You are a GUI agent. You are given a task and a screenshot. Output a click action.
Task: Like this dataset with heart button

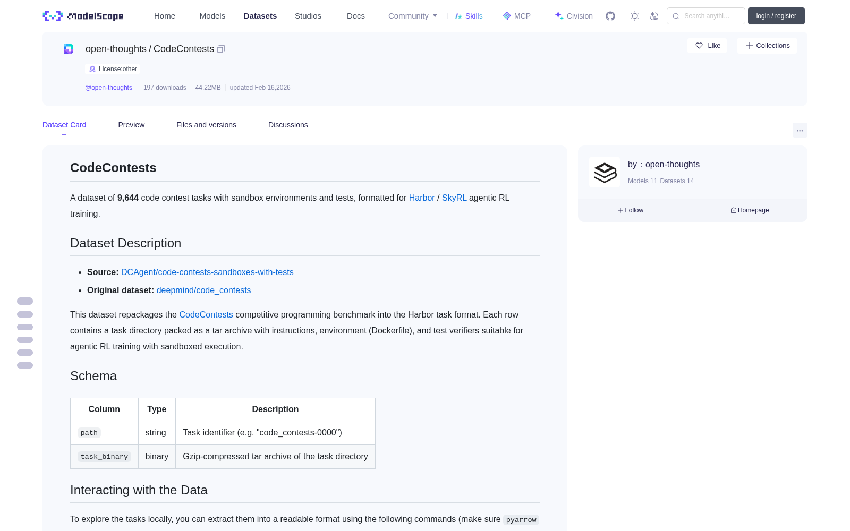pos(707,46)
